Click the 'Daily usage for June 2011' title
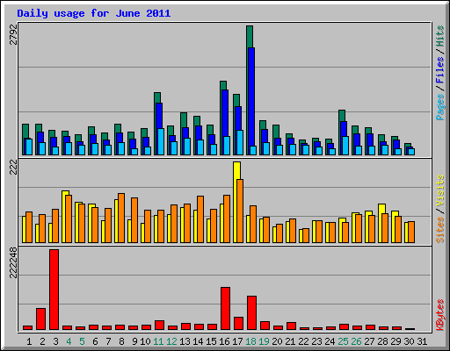Screen dimensions: 450x351 pyautogui.click(x=94, y=13)
